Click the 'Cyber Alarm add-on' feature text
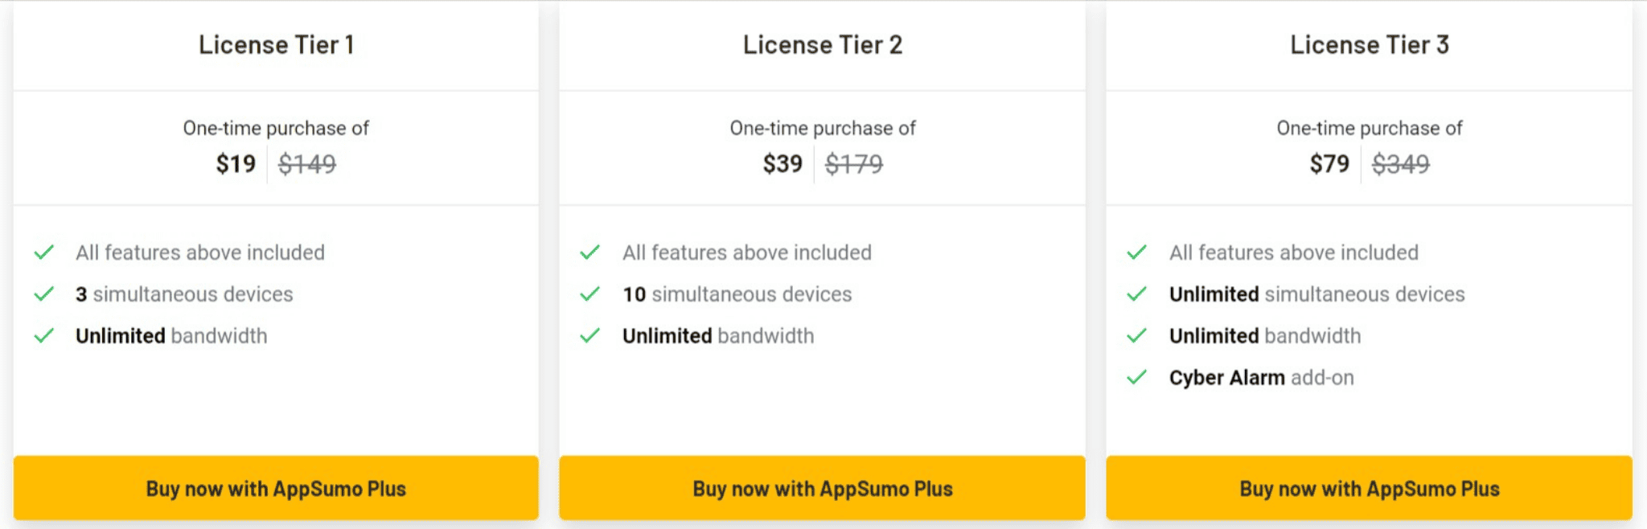 [1262, 378]
